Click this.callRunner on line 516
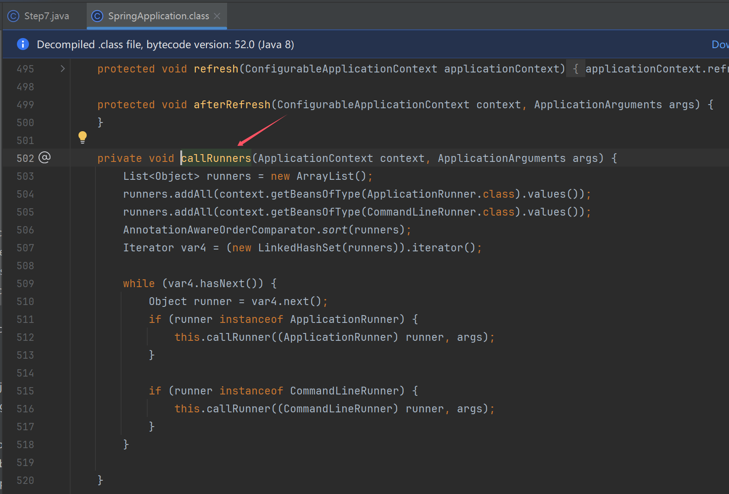Screen dimensions: 729x494 click(x=223, y=409)
